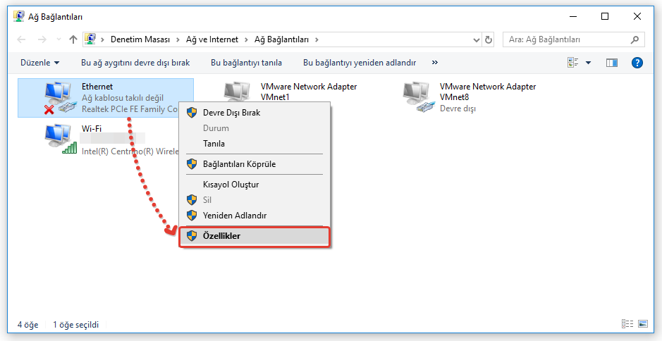Image resolution: width=662 pixels, height=341 pixels.
Task: Click 'Bu bağlantıyı tanıla' toolbar button
Action: click(x=246, y=63)
